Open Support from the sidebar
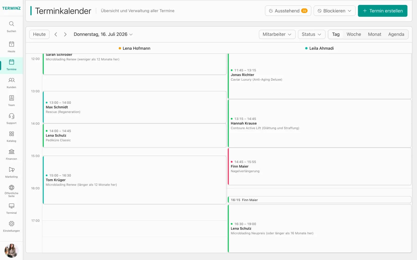This screenshot has width=417, height=260. coord(11,119)
